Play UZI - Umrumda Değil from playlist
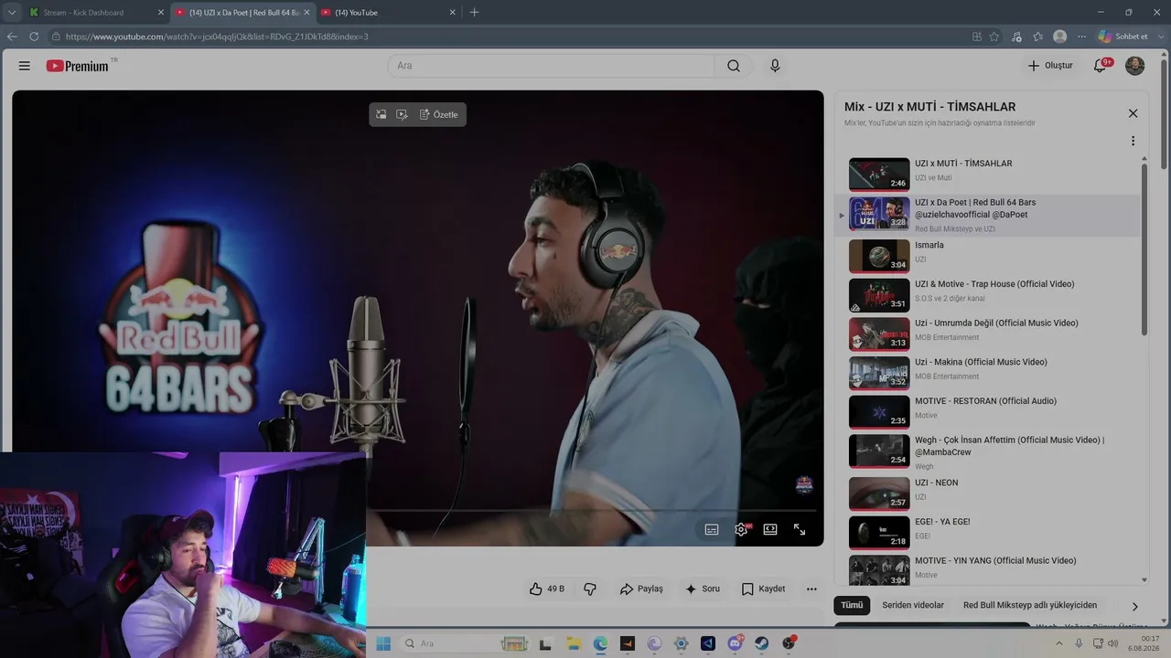The image size is (1171, 658). (x=996, y=323)
